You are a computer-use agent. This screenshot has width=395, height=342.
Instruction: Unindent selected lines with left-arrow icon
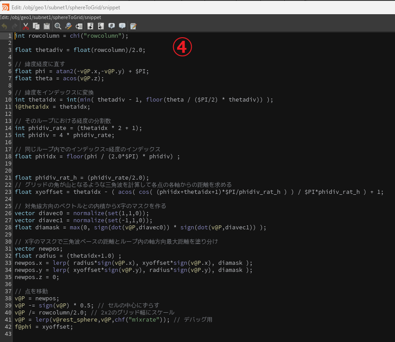click(101, 26)
